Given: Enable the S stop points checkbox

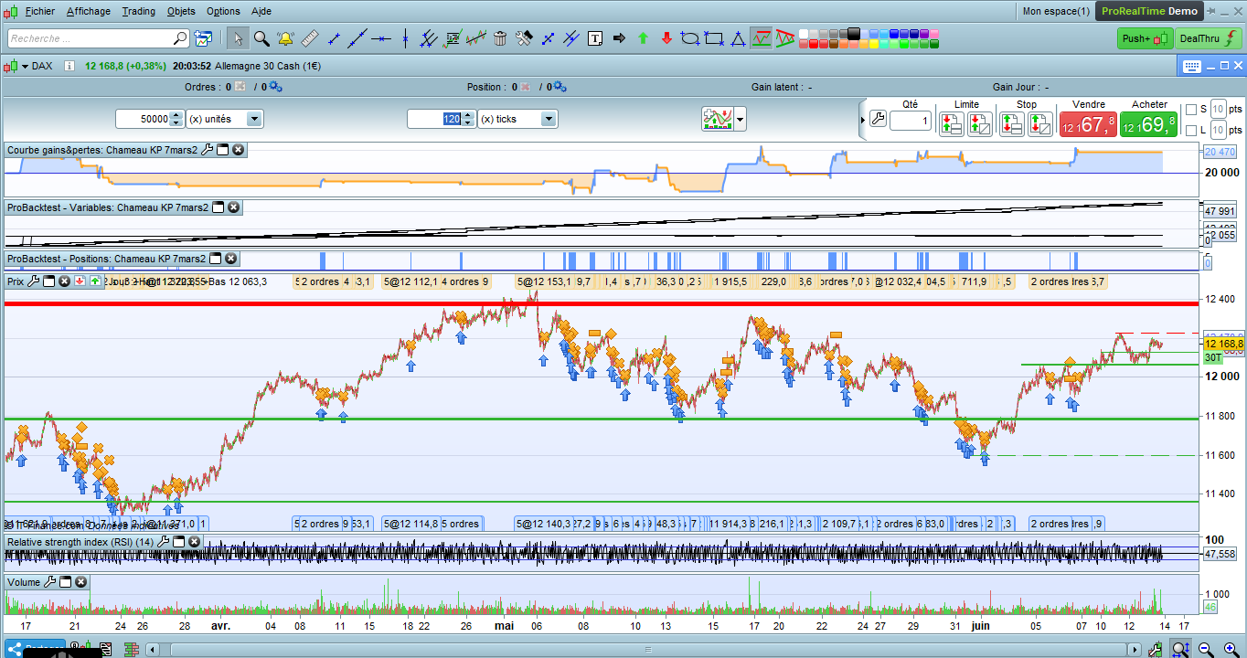Looking at the screenshot, I should click(1190, 110).
